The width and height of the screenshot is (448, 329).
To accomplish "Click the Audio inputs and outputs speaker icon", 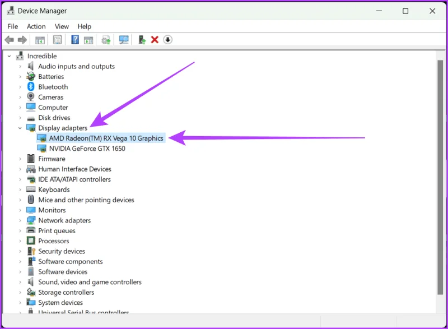I will click(31, 66).
